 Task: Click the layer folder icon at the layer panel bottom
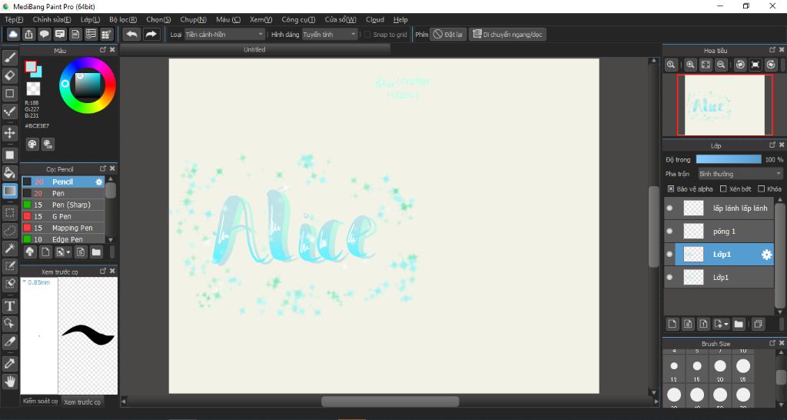click(739, 324)
